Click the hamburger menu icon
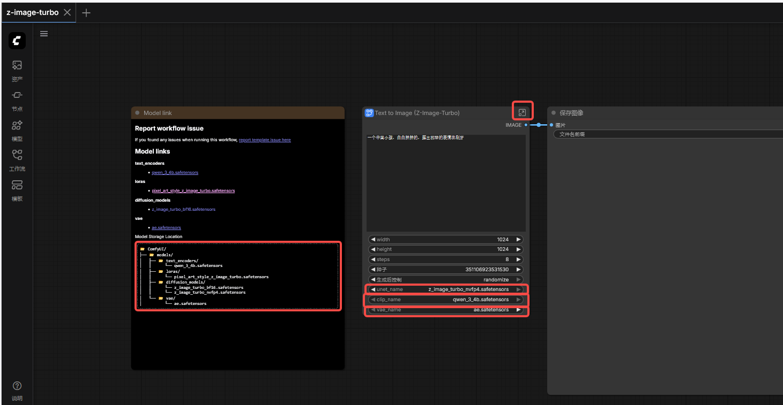The width and height of the screenshot is (783, 405). (x=44, y=34)
